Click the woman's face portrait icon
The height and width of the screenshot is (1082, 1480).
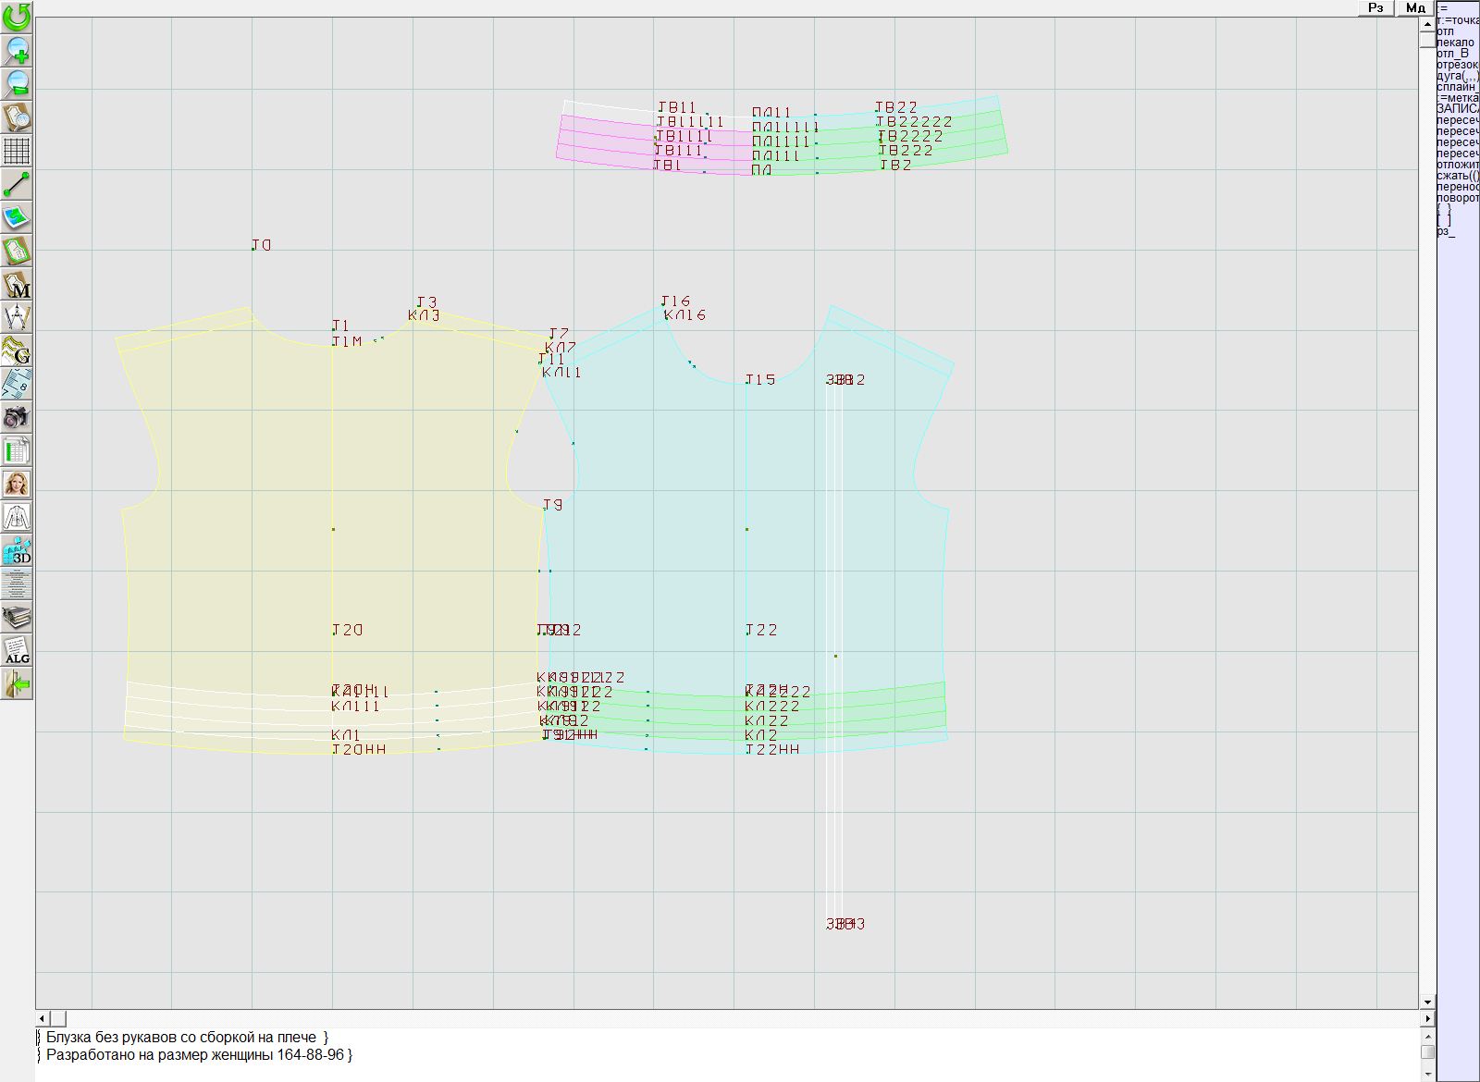click(17, 484)
